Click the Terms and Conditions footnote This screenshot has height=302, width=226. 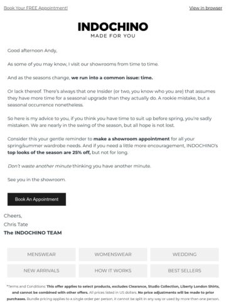pyautogui.click(x=113, y=293)
